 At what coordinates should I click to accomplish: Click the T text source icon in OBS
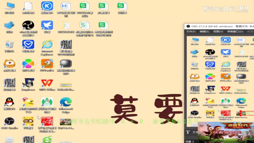(188, 132)
